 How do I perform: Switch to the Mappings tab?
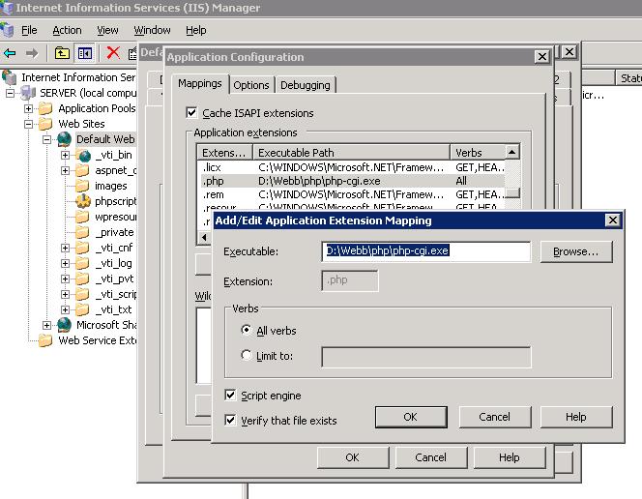[200, 83]
